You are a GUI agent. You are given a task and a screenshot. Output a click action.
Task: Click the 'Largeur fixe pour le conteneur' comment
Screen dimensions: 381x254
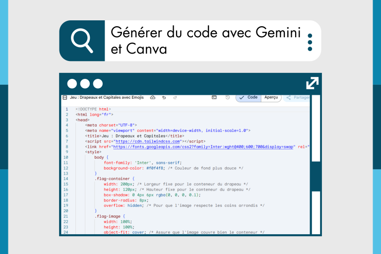point(192,184)
